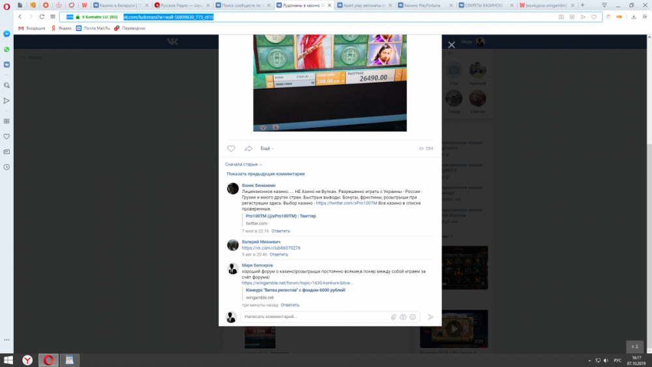
Task: Click Показать предыдущие комментарии link
Action: click(x=266, y=174)
